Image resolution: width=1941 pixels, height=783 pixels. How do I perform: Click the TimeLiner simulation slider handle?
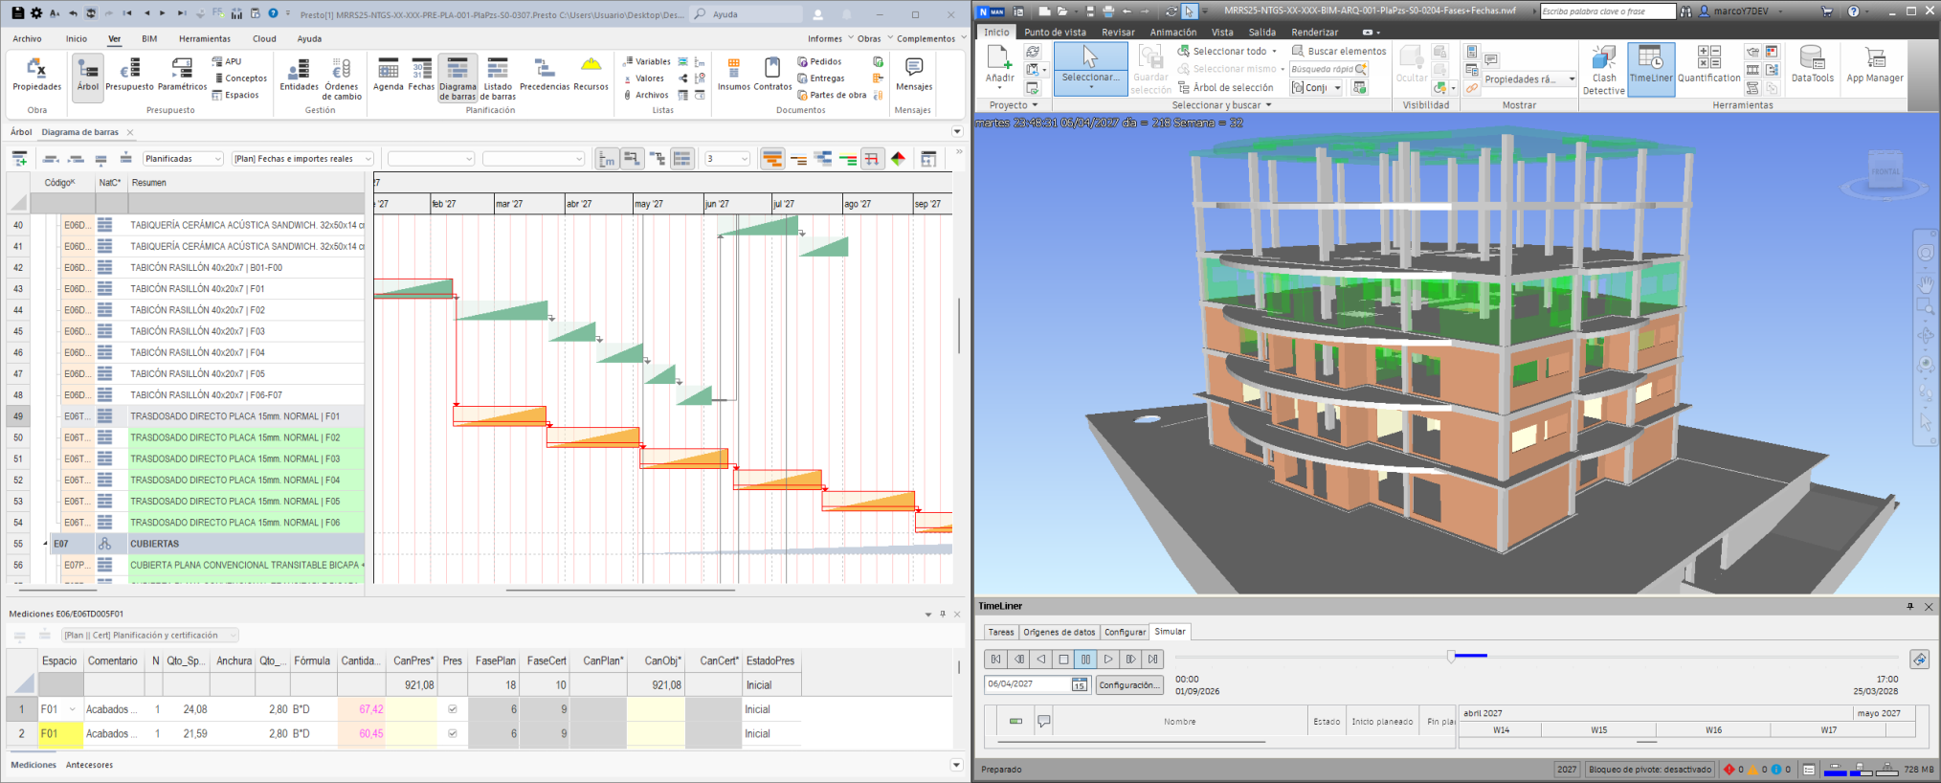pyautogui.click(x=1451, y=657)
